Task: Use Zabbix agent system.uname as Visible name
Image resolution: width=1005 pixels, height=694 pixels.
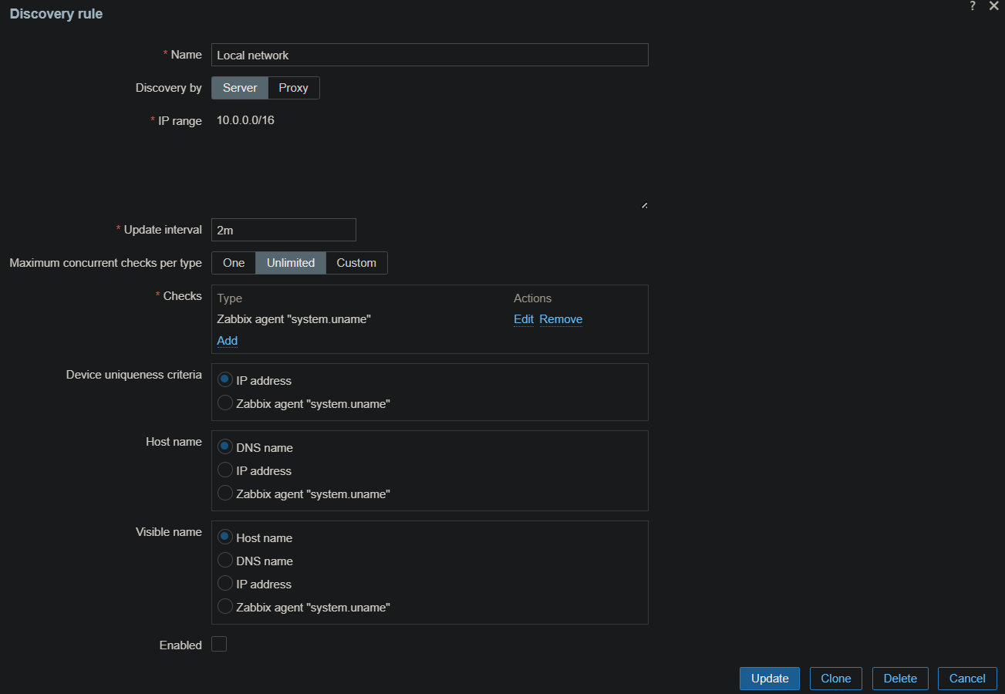Action: pyautogui.click(x=225, y=607)
